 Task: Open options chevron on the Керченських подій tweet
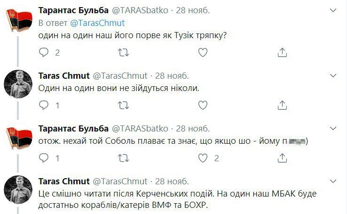coord(333,181)
